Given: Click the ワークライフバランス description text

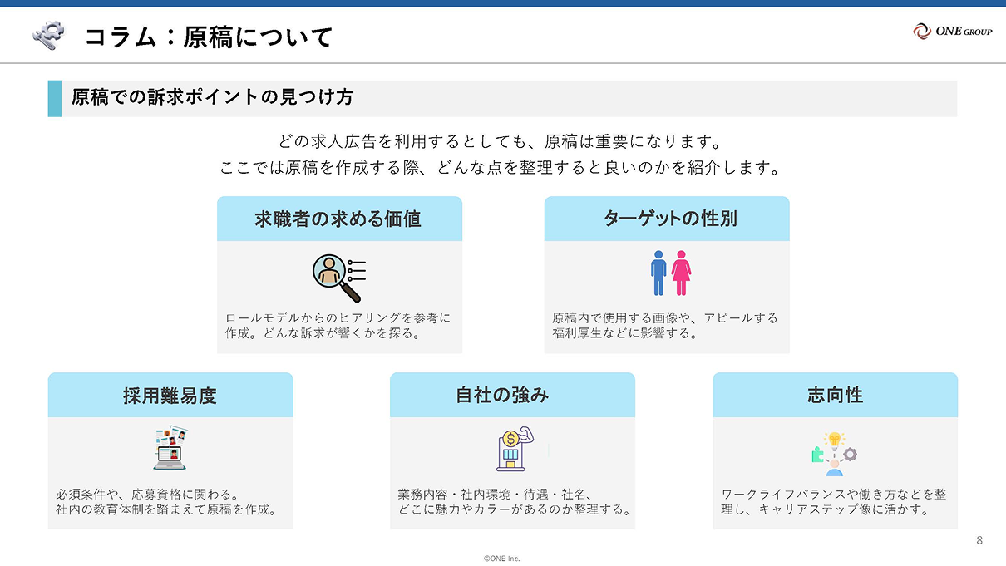Looking at the screenshot, I should coord(834,502).
